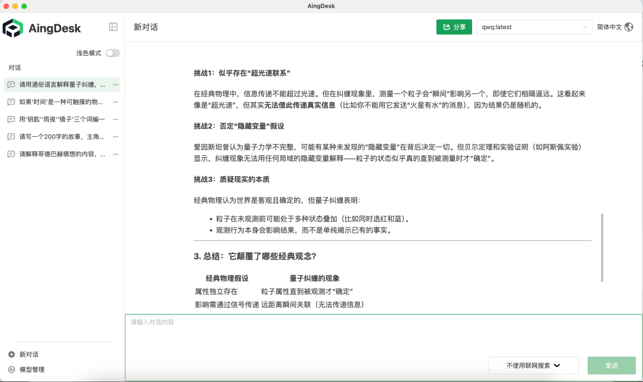Click the globe language icon

(x=629, y=27)
